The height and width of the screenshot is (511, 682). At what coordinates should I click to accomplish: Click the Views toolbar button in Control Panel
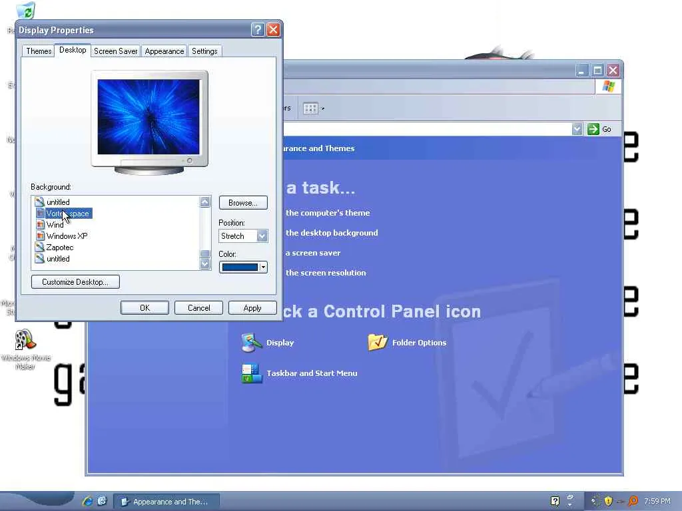pos(313,108)
